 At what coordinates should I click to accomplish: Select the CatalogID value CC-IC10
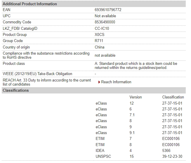[x=102, y=29]
